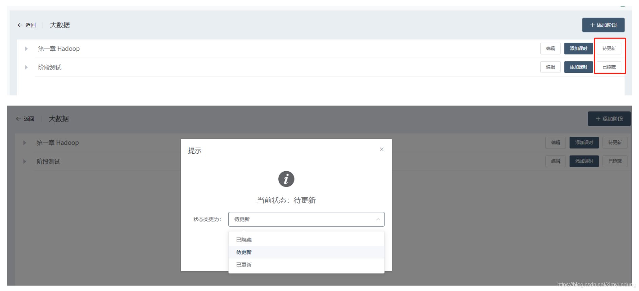Select 阶段测试 title in the top panel
Viewport: 639px width, 291px height.
49,67
